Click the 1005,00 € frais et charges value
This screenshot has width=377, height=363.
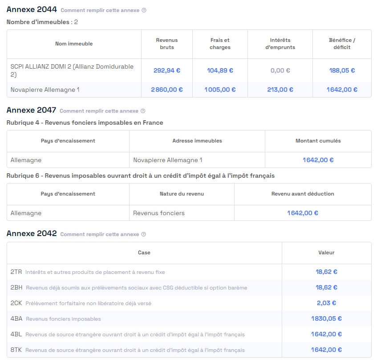coord(220,90)
